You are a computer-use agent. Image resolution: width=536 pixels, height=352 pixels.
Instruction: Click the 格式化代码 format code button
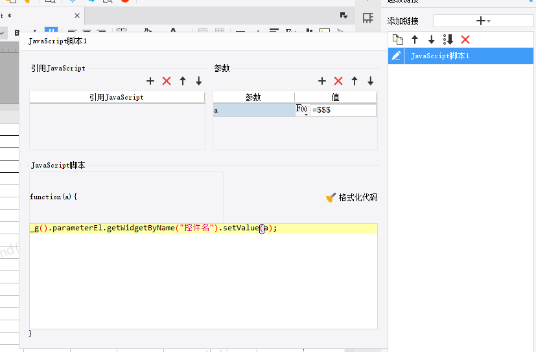coord(351,197)
